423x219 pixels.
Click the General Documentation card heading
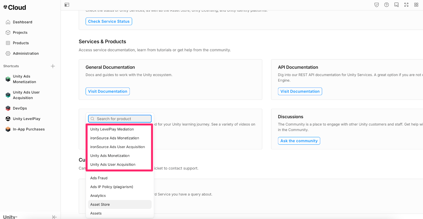110,67
